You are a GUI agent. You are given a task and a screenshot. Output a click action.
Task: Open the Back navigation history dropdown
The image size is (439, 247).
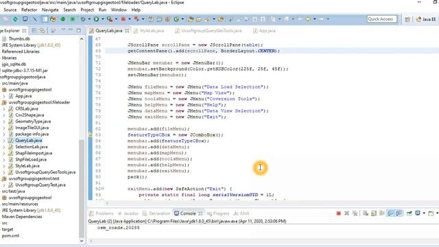[314, 19]
